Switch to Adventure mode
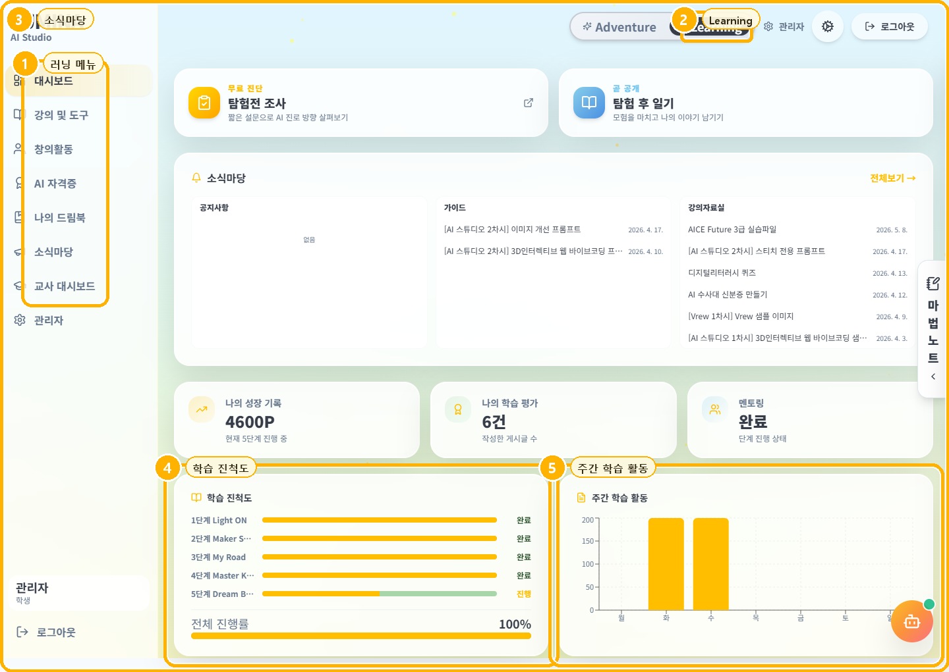Image resolution: width=949 pixels, height=672 pixels. tap(619, 27)
